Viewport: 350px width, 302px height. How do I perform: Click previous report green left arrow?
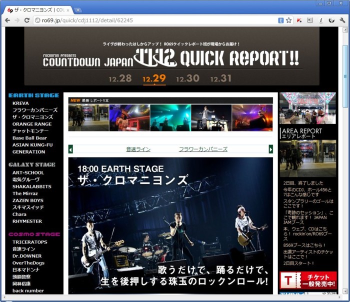tap(70, 149)
